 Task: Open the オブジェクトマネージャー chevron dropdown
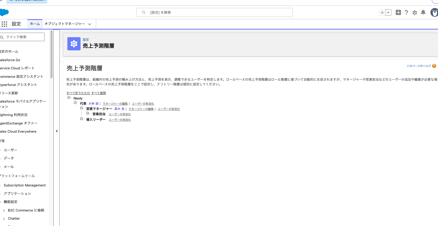point(90,24)
